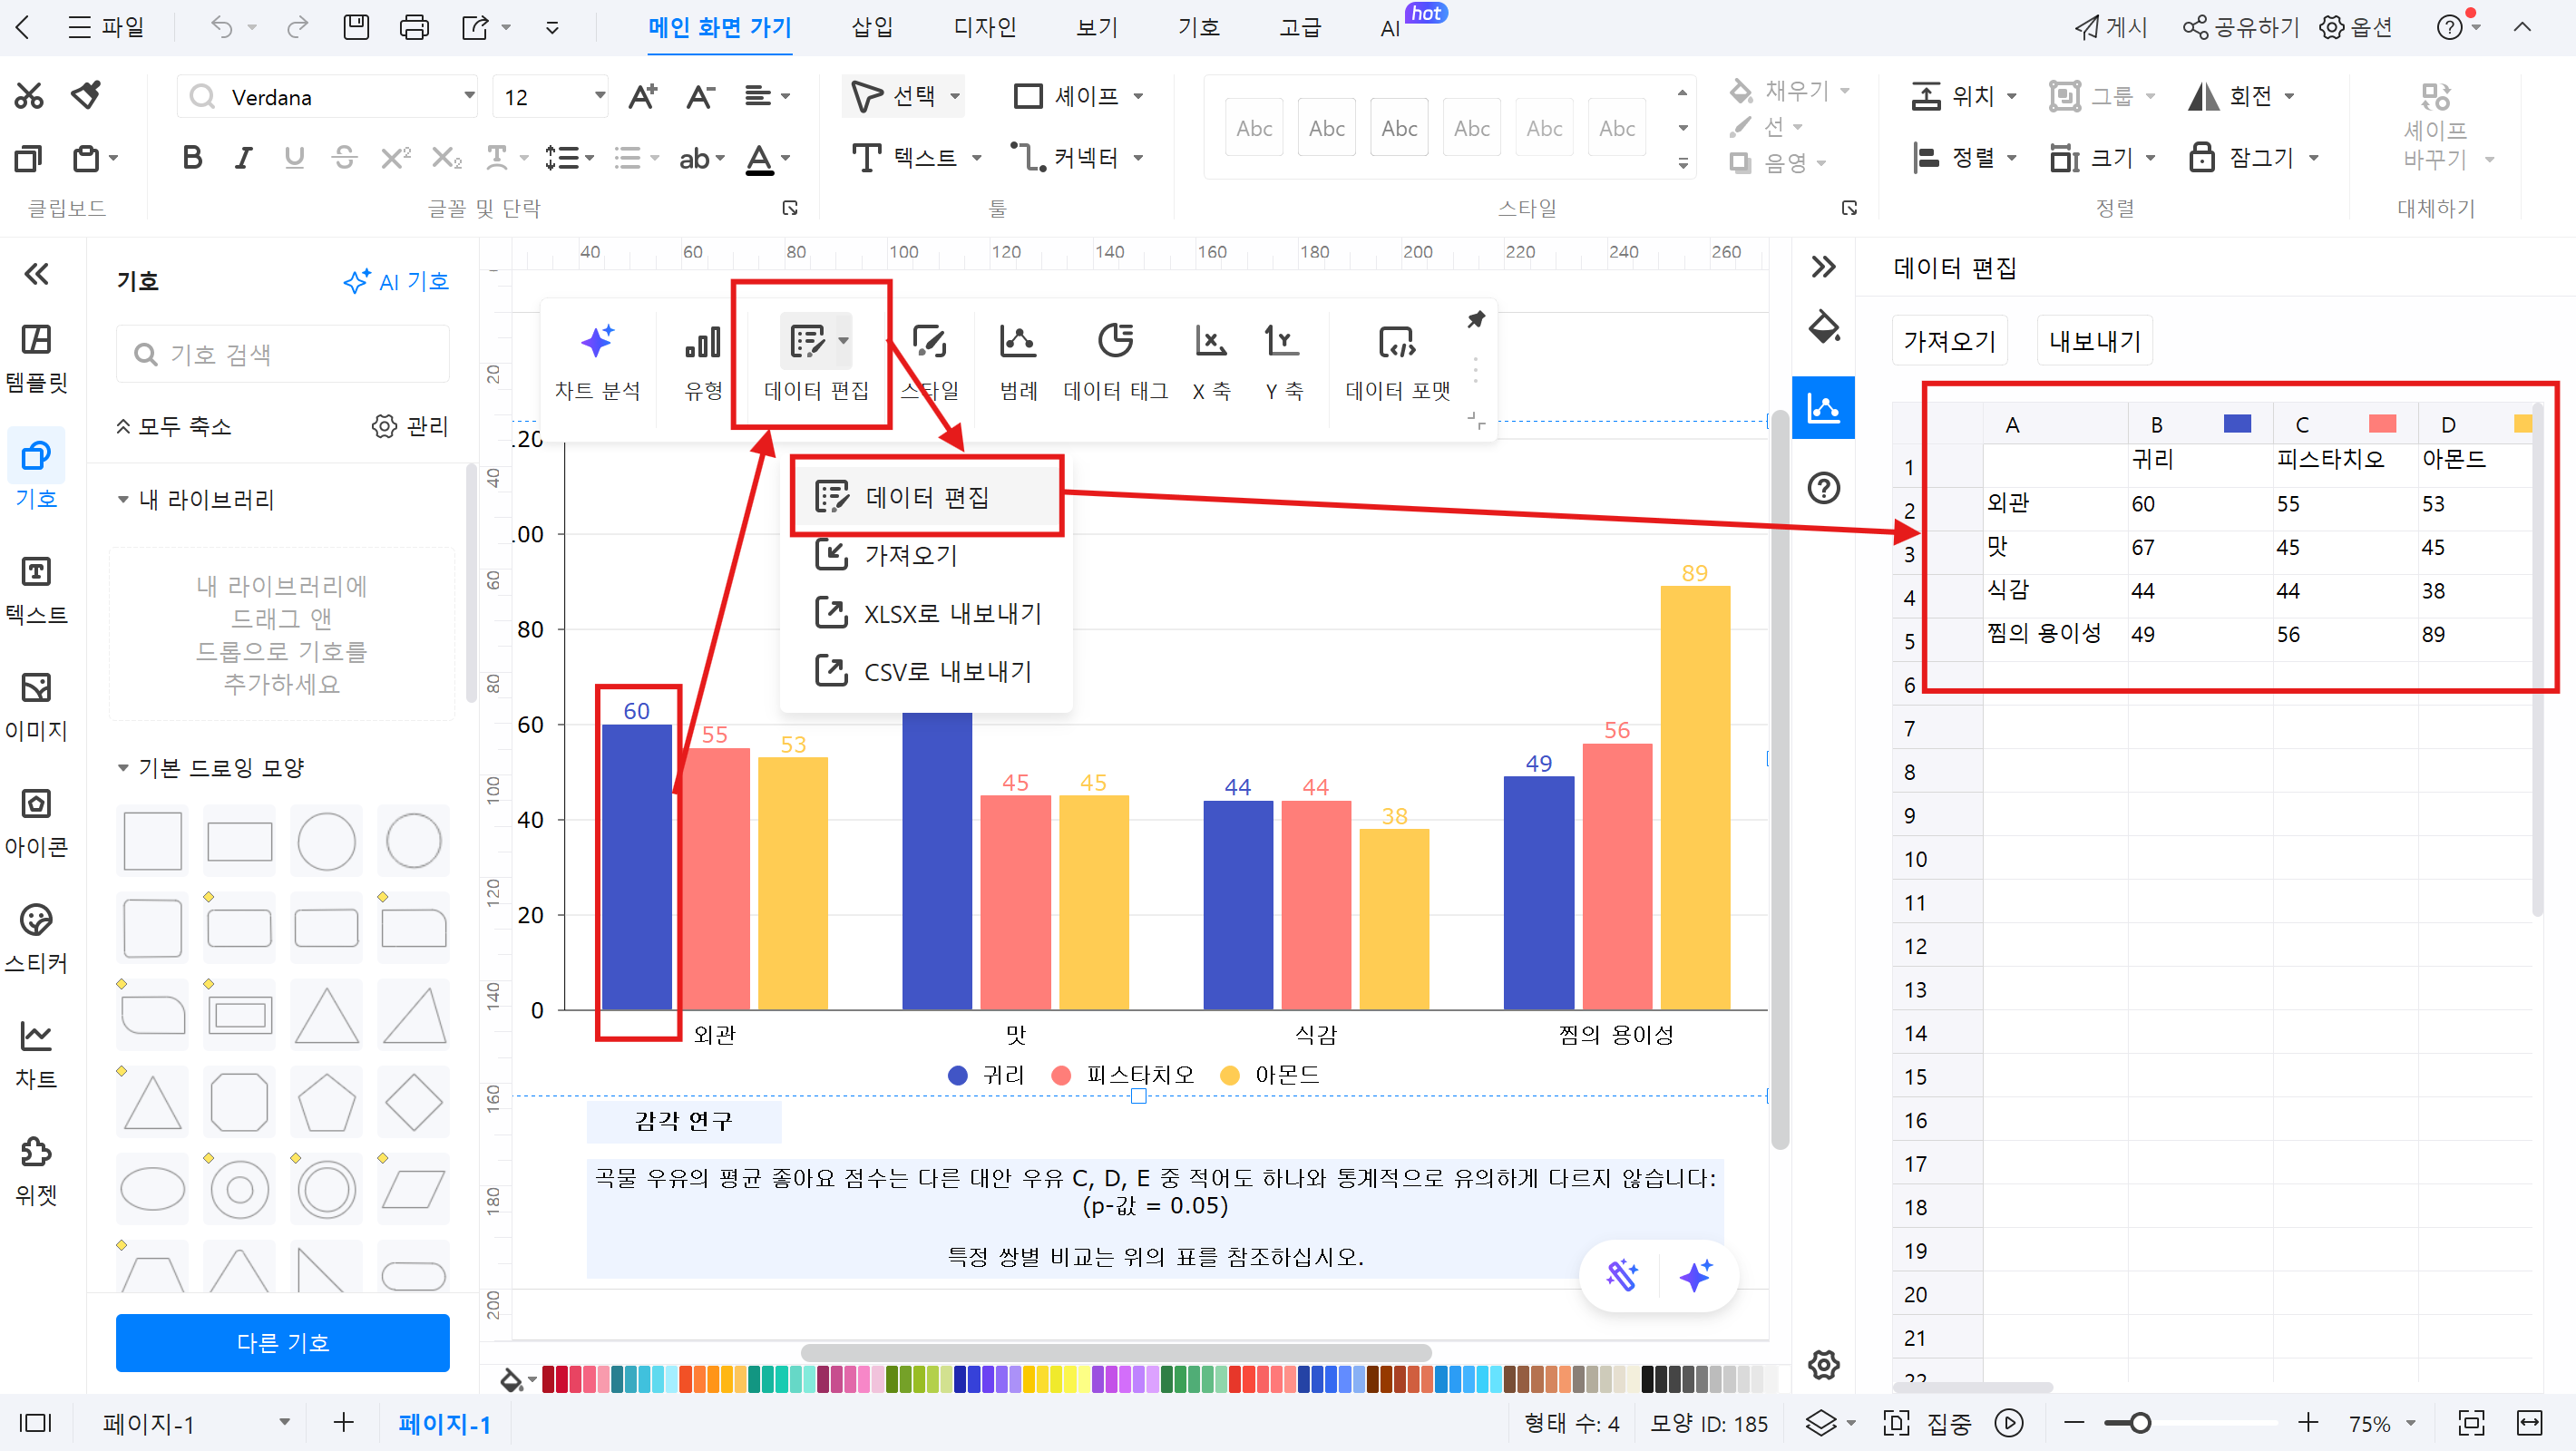This screenshot has width=2576, height=1451.
Task: Switch to 삽입 ribbon tab
Action: [x=872, y=27]
